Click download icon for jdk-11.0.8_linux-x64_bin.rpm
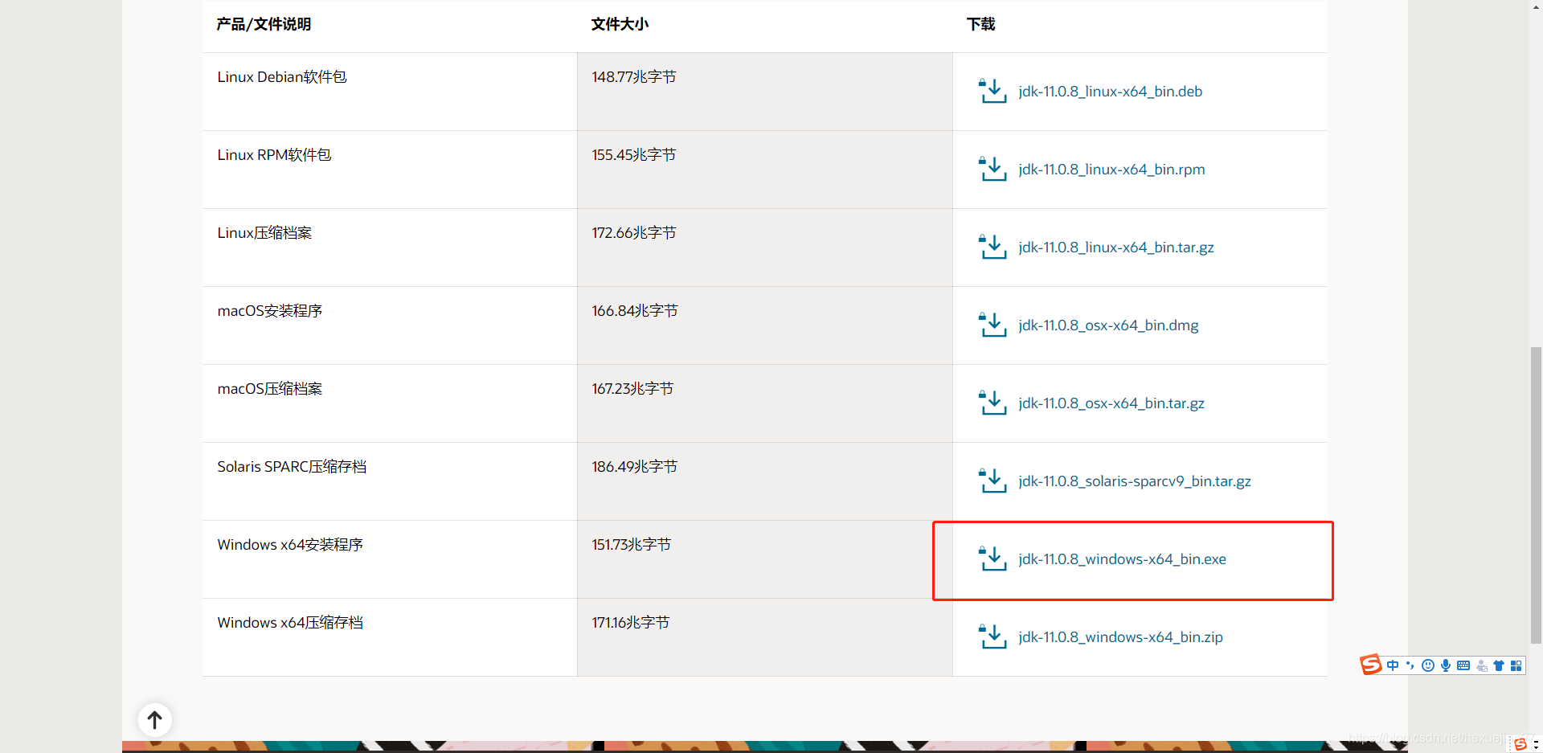Image resolution: width=1543 pixels, height=753 pixels. pos(993,169)
